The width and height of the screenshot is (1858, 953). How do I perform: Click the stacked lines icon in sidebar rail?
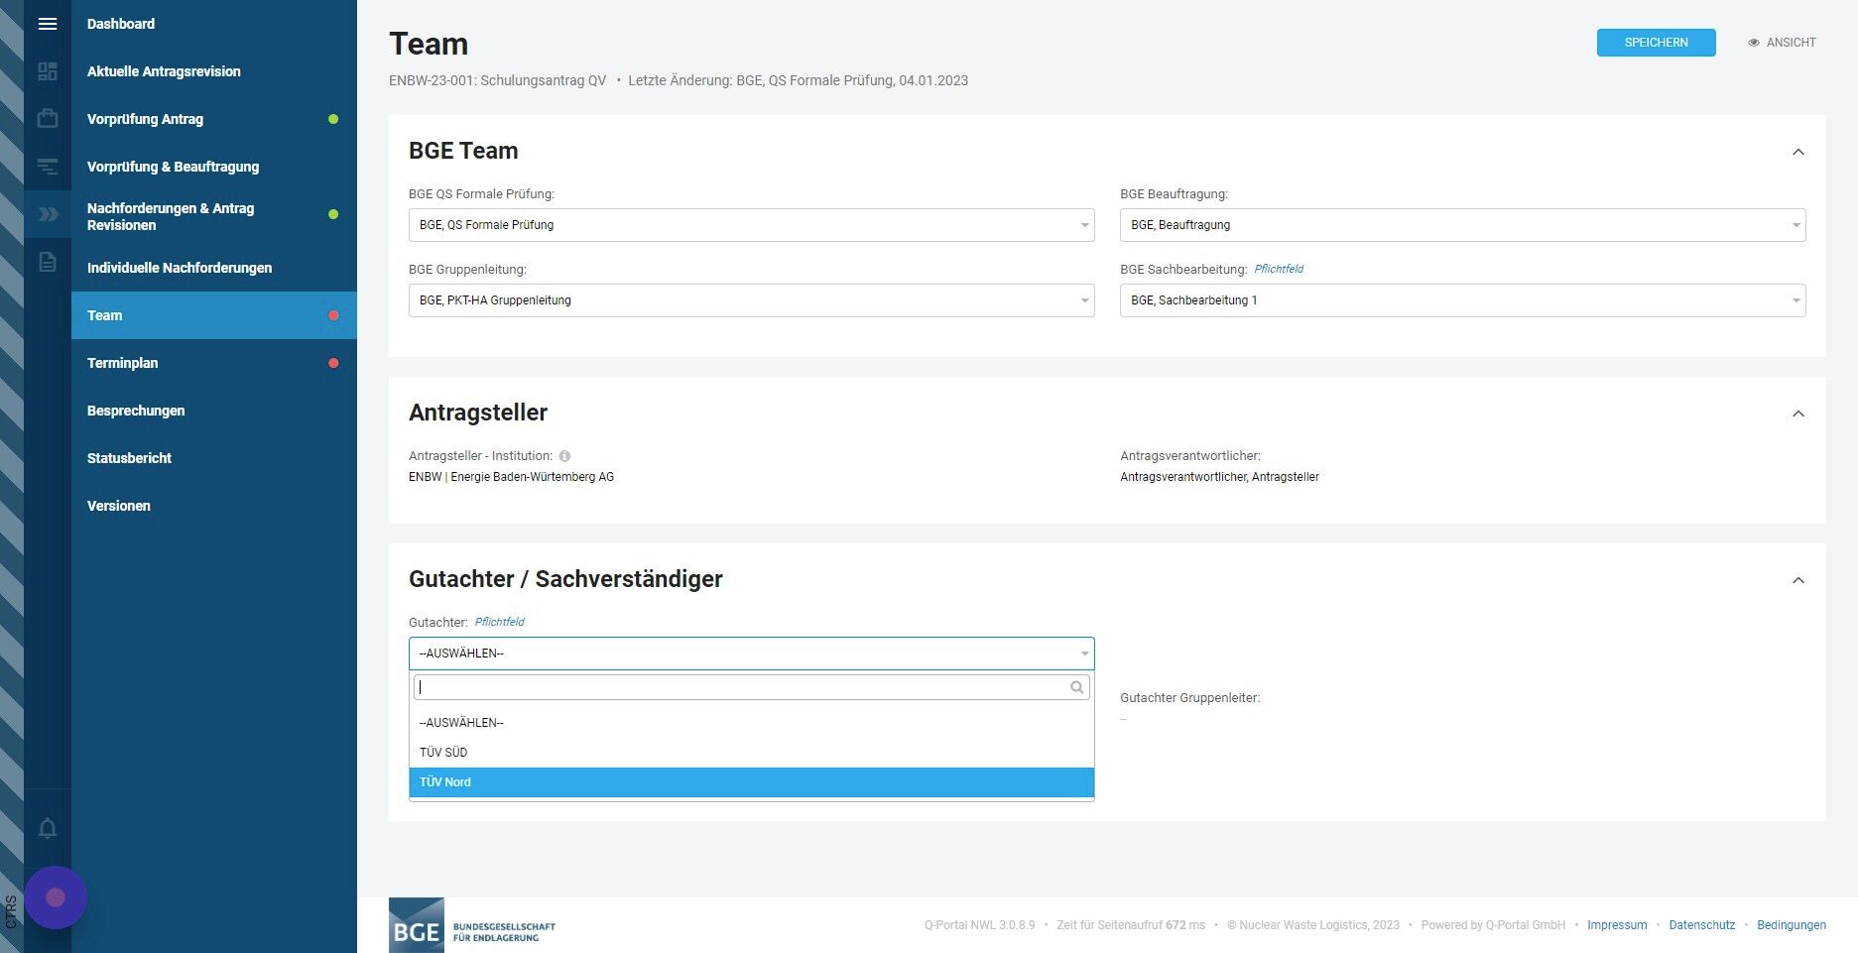click(x=47, y=167)
